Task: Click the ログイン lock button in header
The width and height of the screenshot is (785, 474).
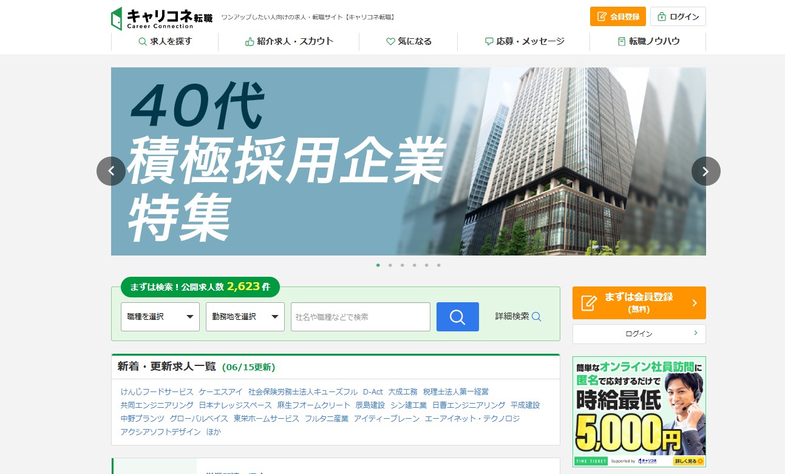Action: coord(678,16)
